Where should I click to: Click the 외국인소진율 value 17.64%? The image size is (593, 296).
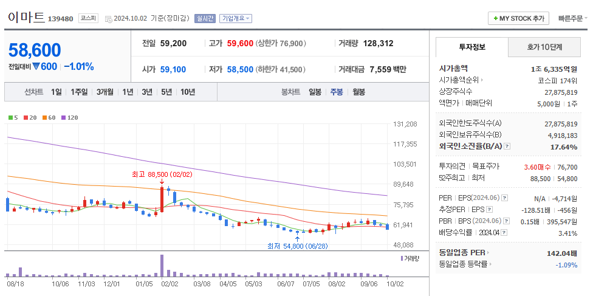tap(564, 147)
